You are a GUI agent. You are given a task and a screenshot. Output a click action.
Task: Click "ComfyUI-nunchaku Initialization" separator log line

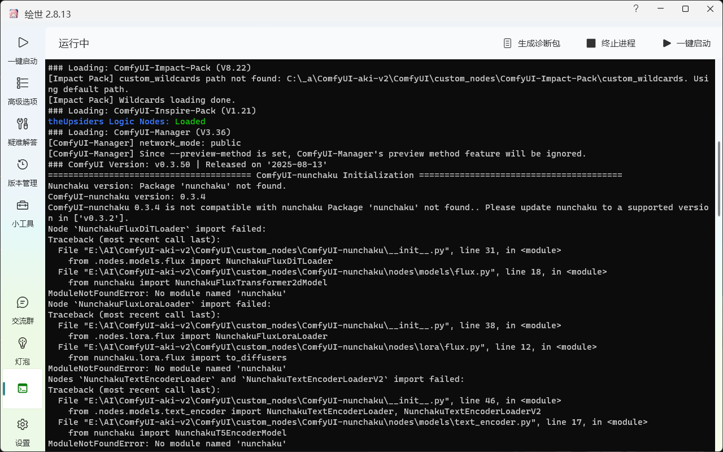pos(335,175)
